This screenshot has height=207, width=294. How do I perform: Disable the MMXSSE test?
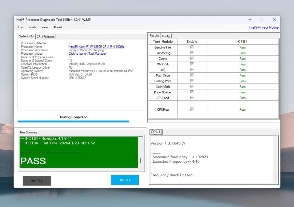click(192, 64)
